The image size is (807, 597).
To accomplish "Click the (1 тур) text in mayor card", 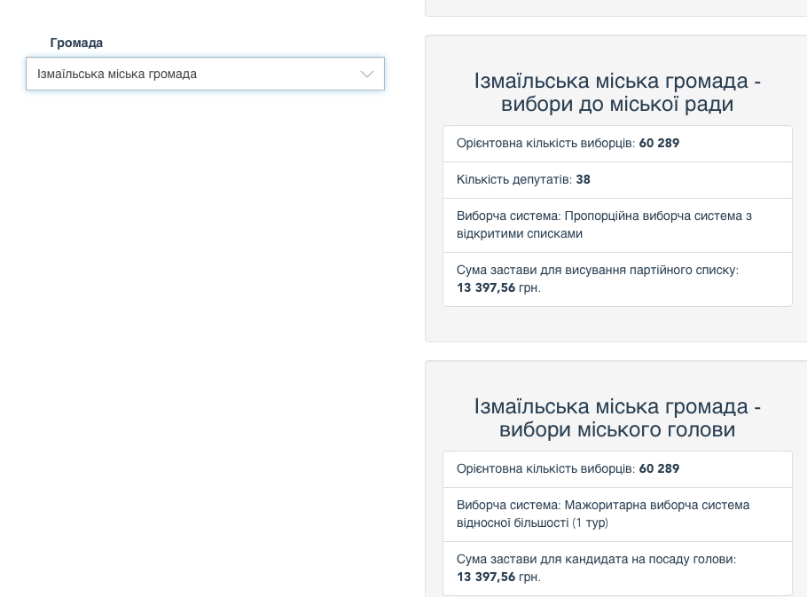I will tap(591, 523).
